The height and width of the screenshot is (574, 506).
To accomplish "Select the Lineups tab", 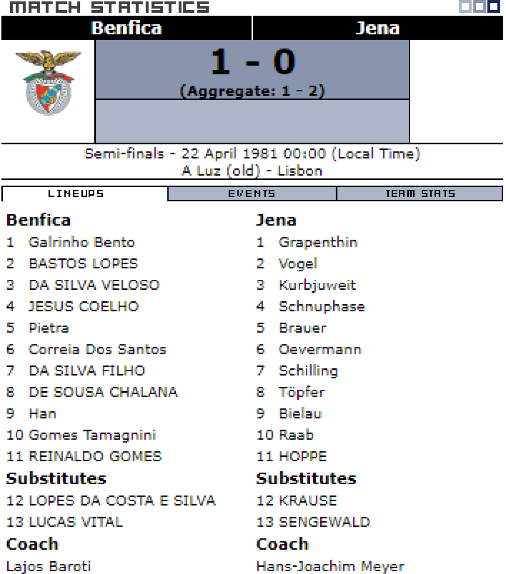I will [x=85, y=194].
